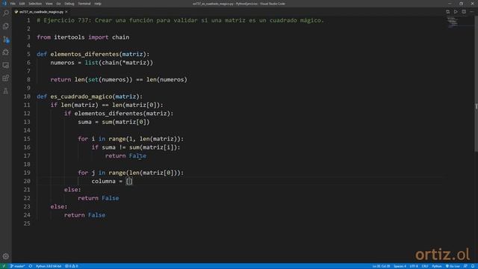Viewport: 478px width, 269px height.
Task: Click 'return False' on line 22
Action: 99,198
